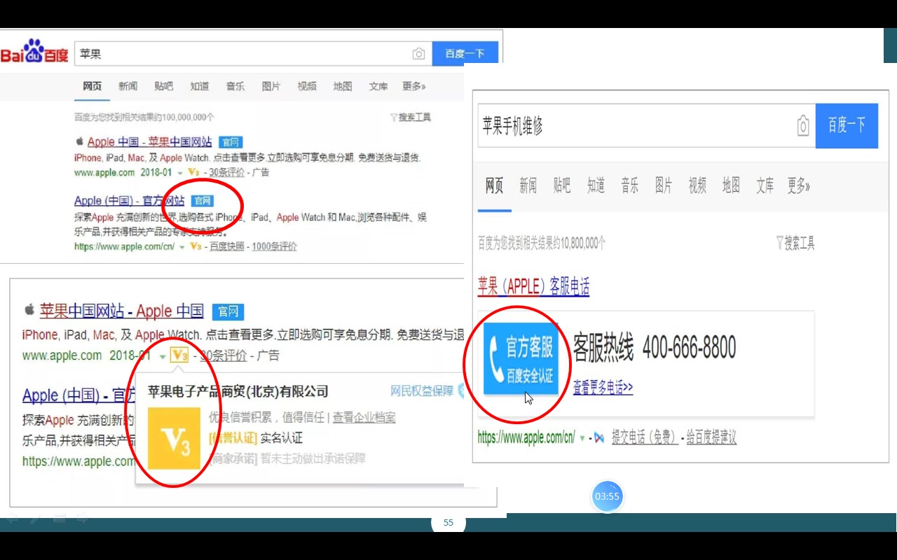Click 百度一下 button beside the 苹果 query
897x560 pixels.
click(465, 53)
